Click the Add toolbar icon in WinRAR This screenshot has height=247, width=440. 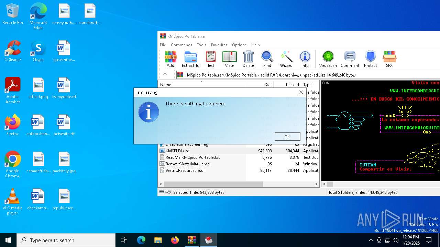(170, 59)
